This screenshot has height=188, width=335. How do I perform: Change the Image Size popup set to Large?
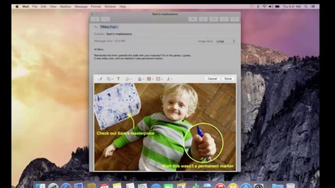coord(226,41)
